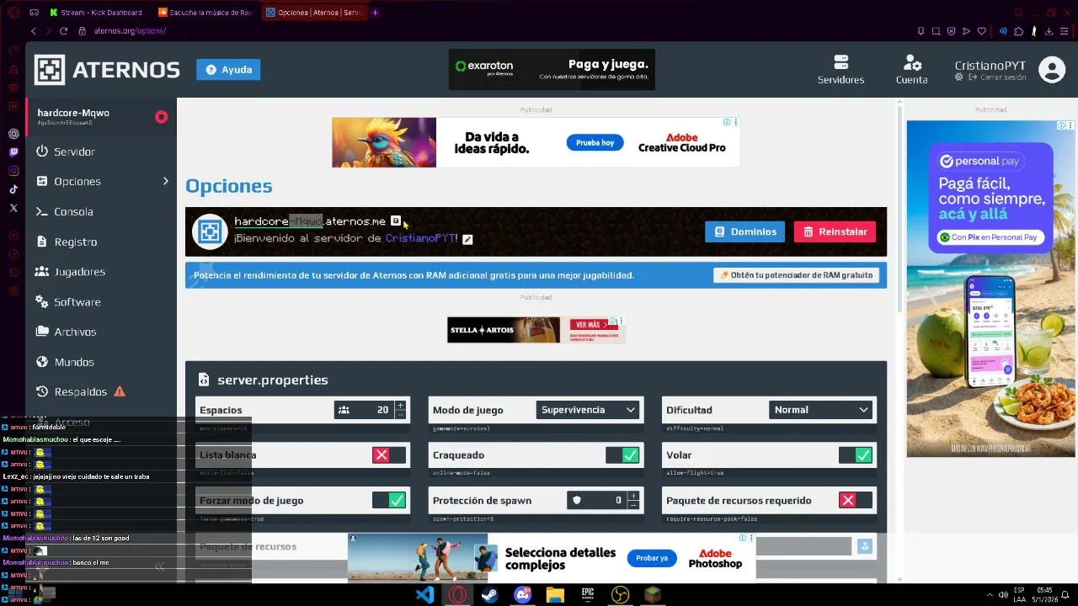This screenshot has height=606, width=1078.
Task: Expand the Opciones submenu chevron
Action: tap(166, 181)
